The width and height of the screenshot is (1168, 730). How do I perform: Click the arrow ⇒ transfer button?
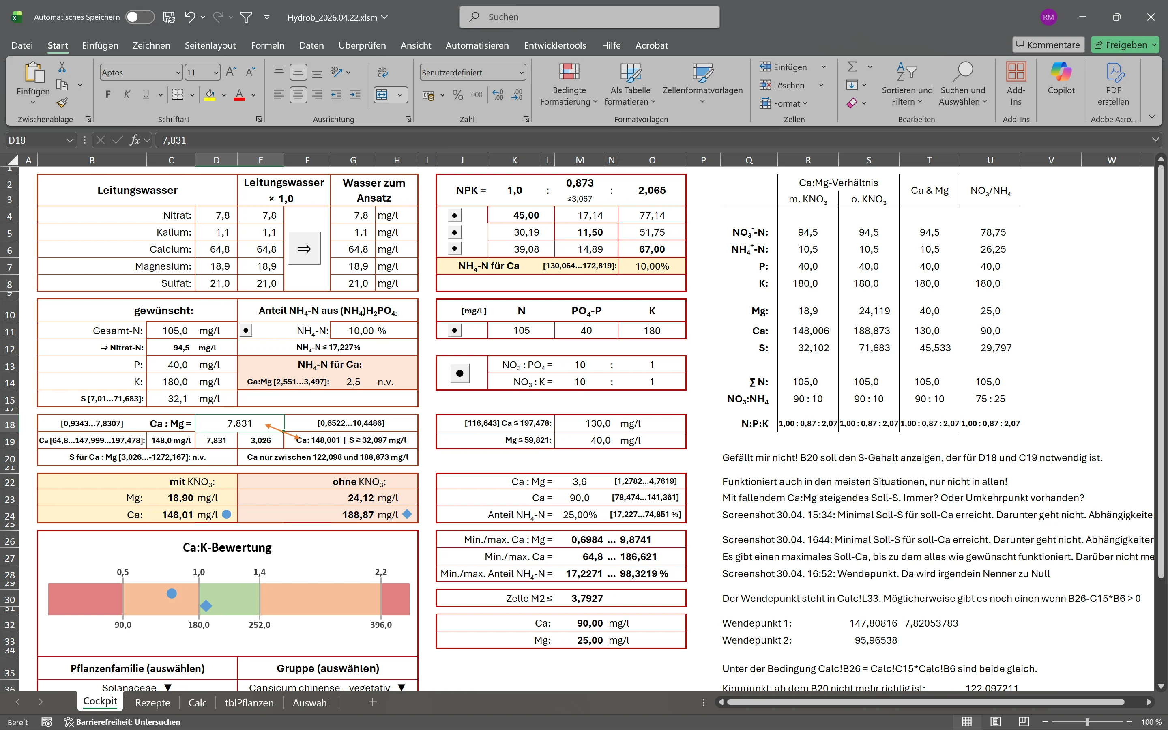point(305,249)
